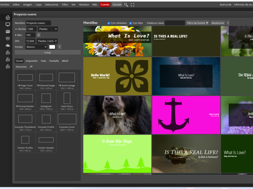Expand the Pixeles / Inch DPI dropdown
Screen dimensions: 253x189
point(47,41)
